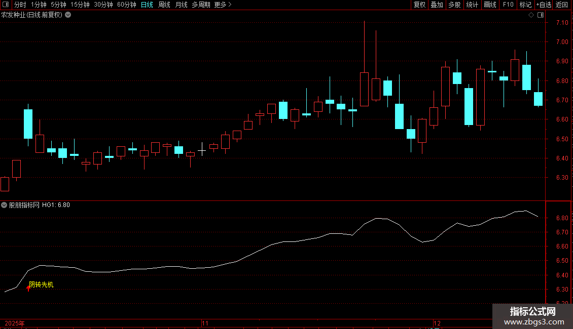Select the 日线 daily chart tab
The width and height of the screenshot is (573, 329).
click(147, 5)
